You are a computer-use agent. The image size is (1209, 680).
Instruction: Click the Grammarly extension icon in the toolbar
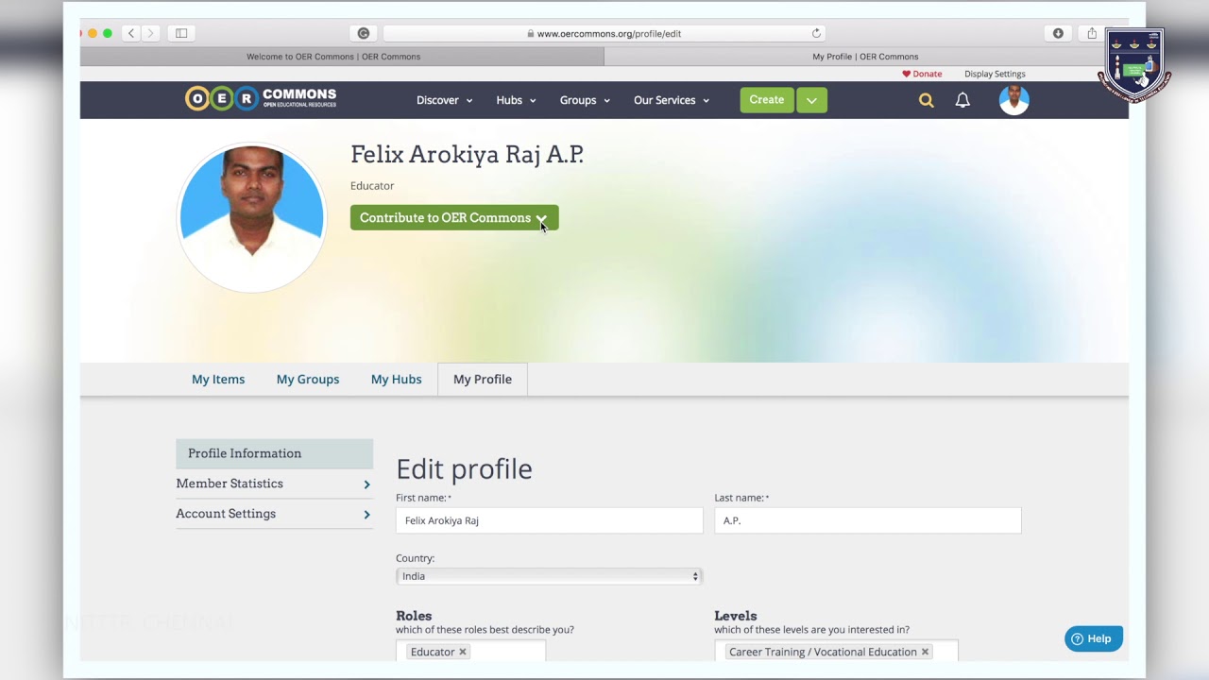pyautogui.click(x=364, y=33)
